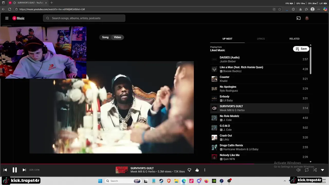Reload the browser page

10,9
